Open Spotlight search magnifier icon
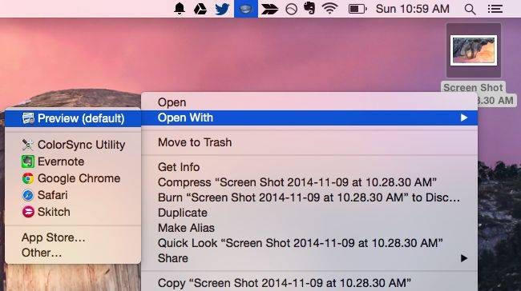 [x=470, y=10]
